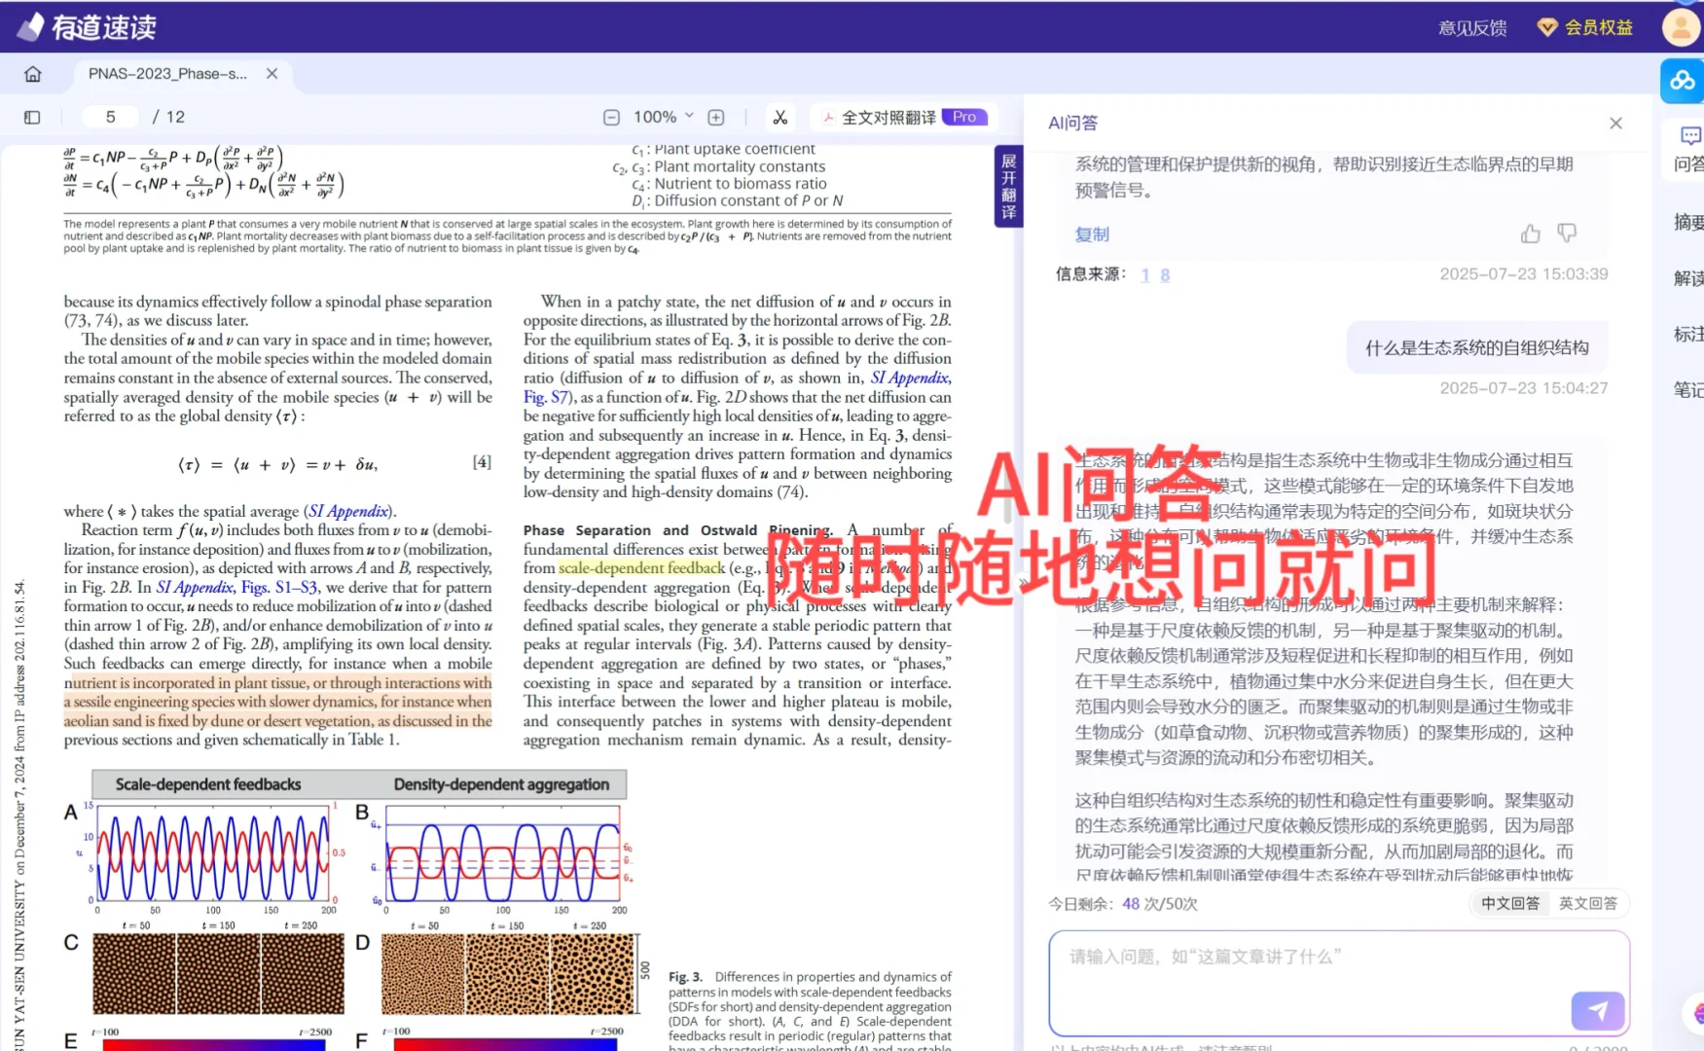The width and height of the screenshot is (1704, 1051).
Task: Select the screenshot scissors tool
Action: click(779, 116)
